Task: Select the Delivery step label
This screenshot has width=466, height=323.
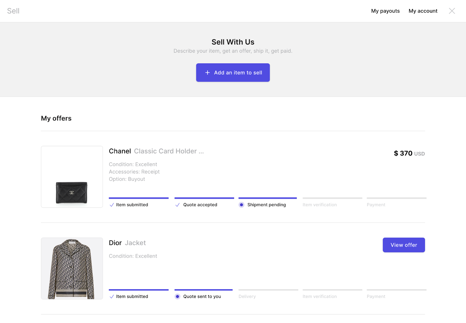Action: [x=247, y=297]
